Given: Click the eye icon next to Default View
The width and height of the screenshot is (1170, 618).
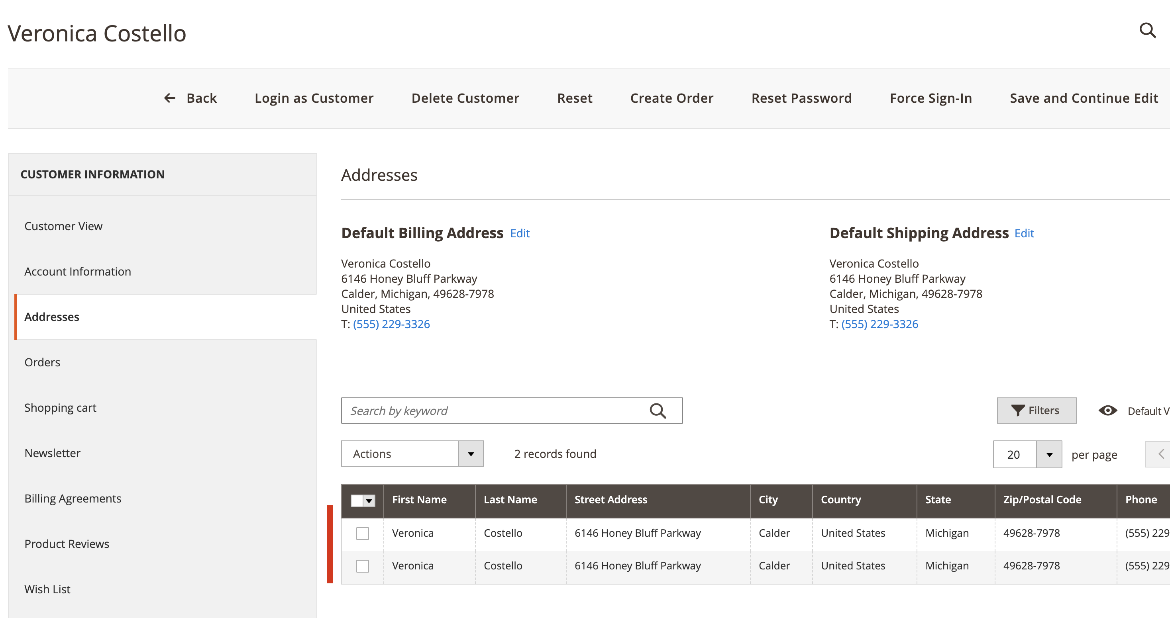Looking at the screenshot, I should pyautogui.click(x=1108, y=410).
